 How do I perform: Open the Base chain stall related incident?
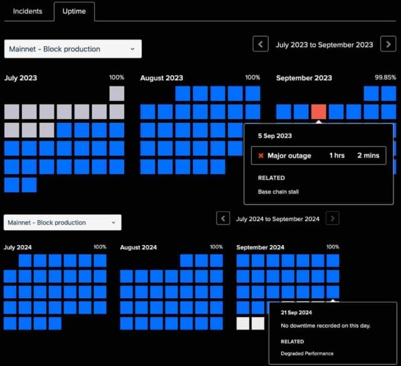tap(278, 192)
